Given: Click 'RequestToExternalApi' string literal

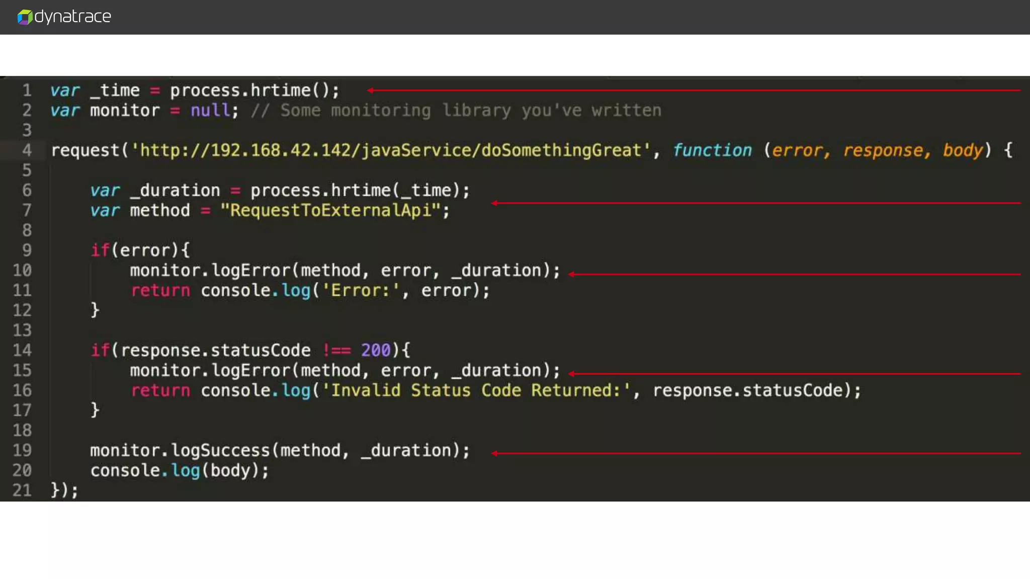Looking at the screenshot, I should click(x=330, y=210).
